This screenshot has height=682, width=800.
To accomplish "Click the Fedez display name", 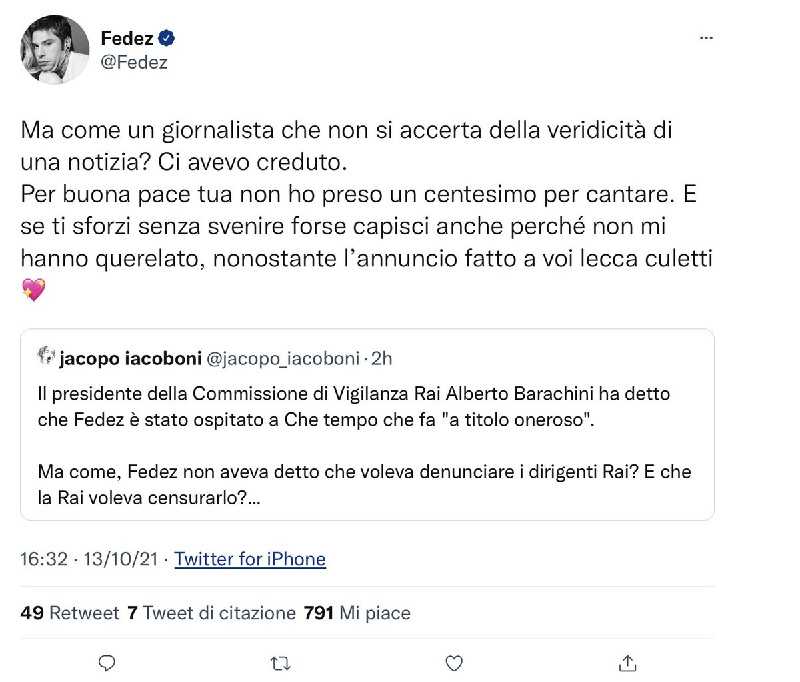I will point(127,39).
